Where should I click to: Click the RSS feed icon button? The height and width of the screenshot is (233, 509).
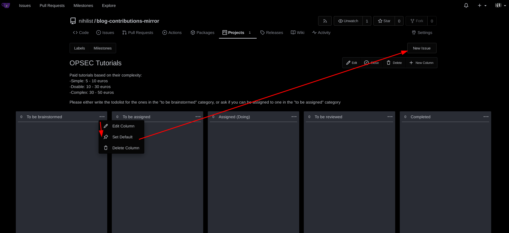pyautogui.click(x=325, y=21)
